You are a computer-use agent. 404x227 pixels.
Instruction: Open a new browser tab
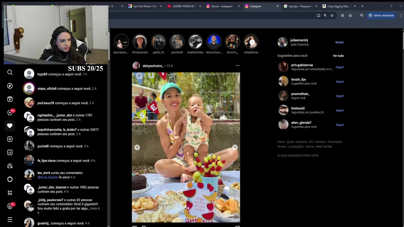coord(362,6)
